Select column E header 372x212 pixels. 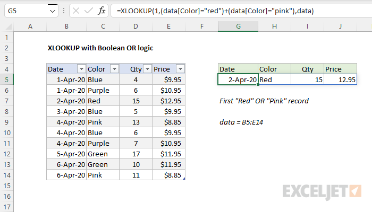[x=168, y=26]
